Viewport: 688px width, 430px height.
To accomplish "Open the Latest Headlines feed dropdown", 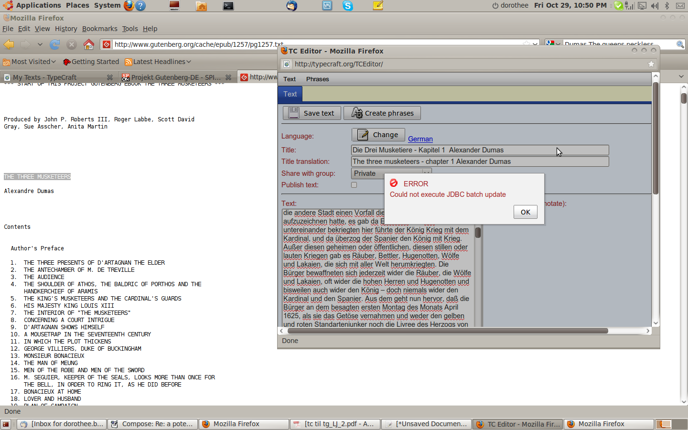I will point(158,62).
